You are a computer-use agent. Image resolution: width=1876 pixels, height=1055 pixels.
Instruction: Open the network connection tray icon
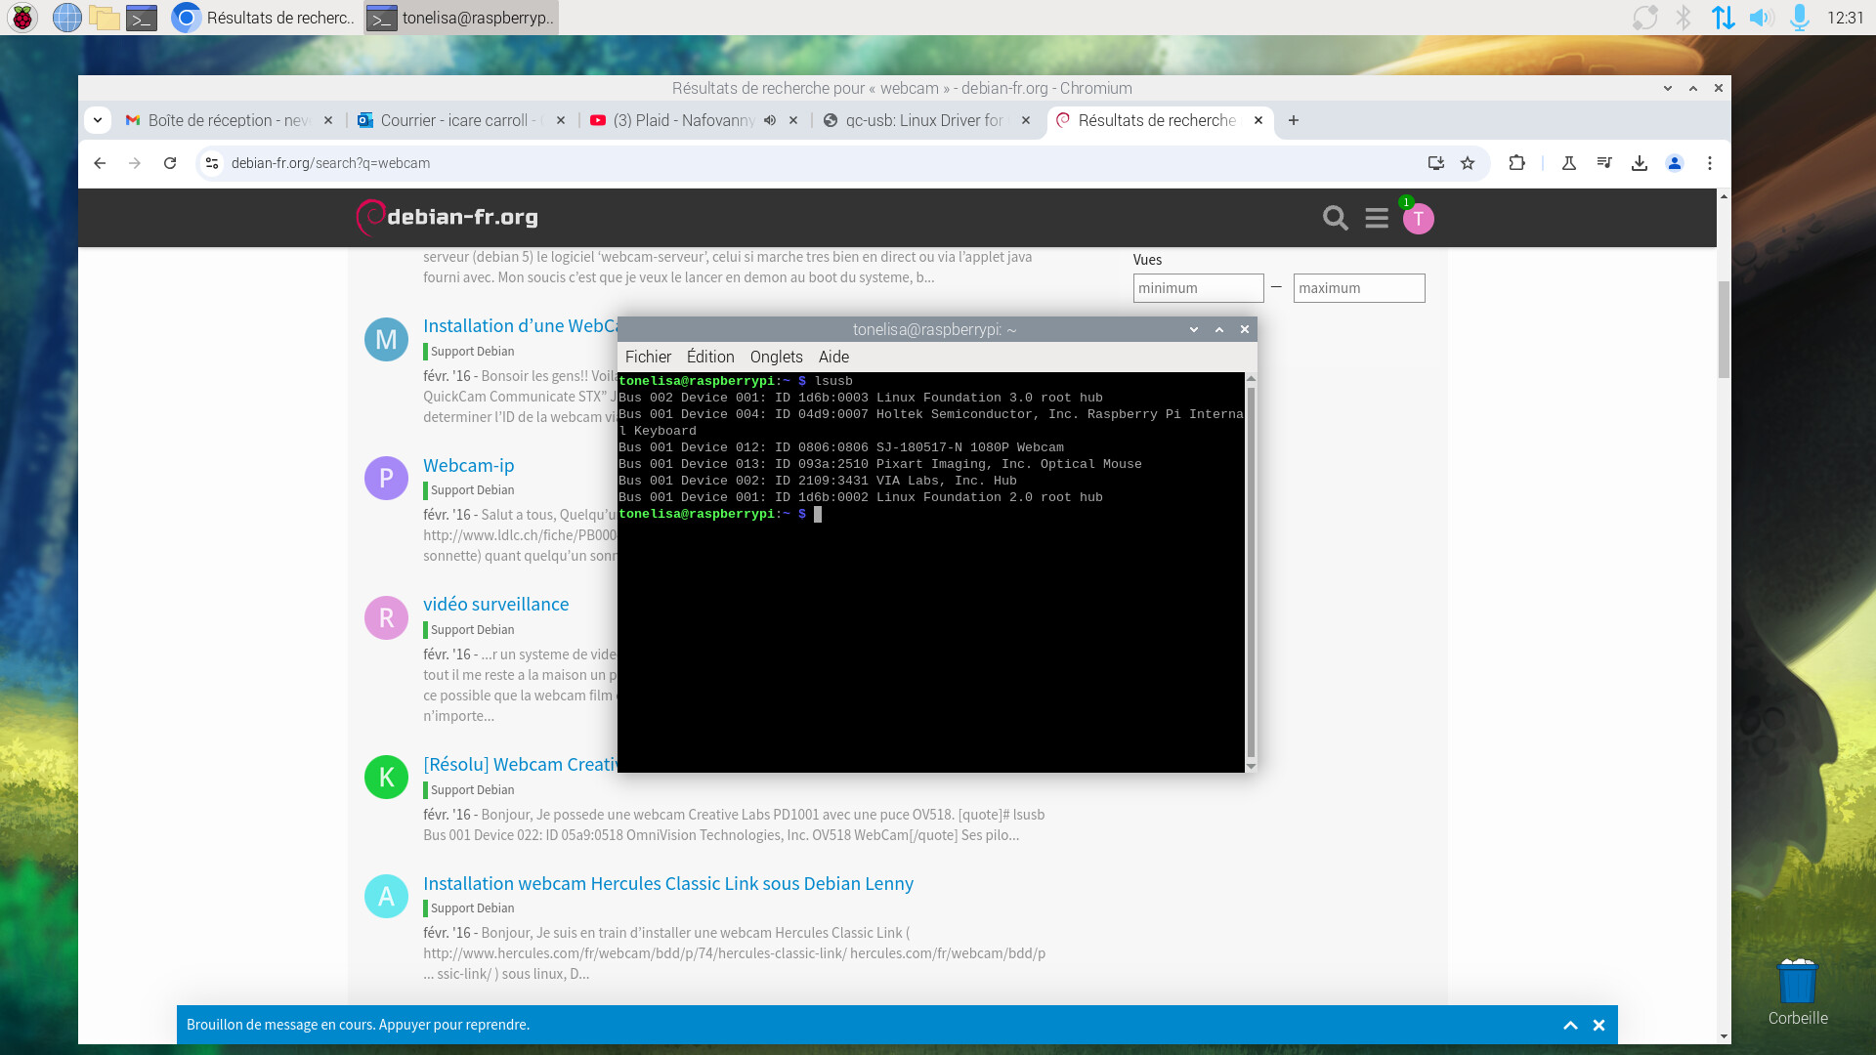coord(1724,18)
